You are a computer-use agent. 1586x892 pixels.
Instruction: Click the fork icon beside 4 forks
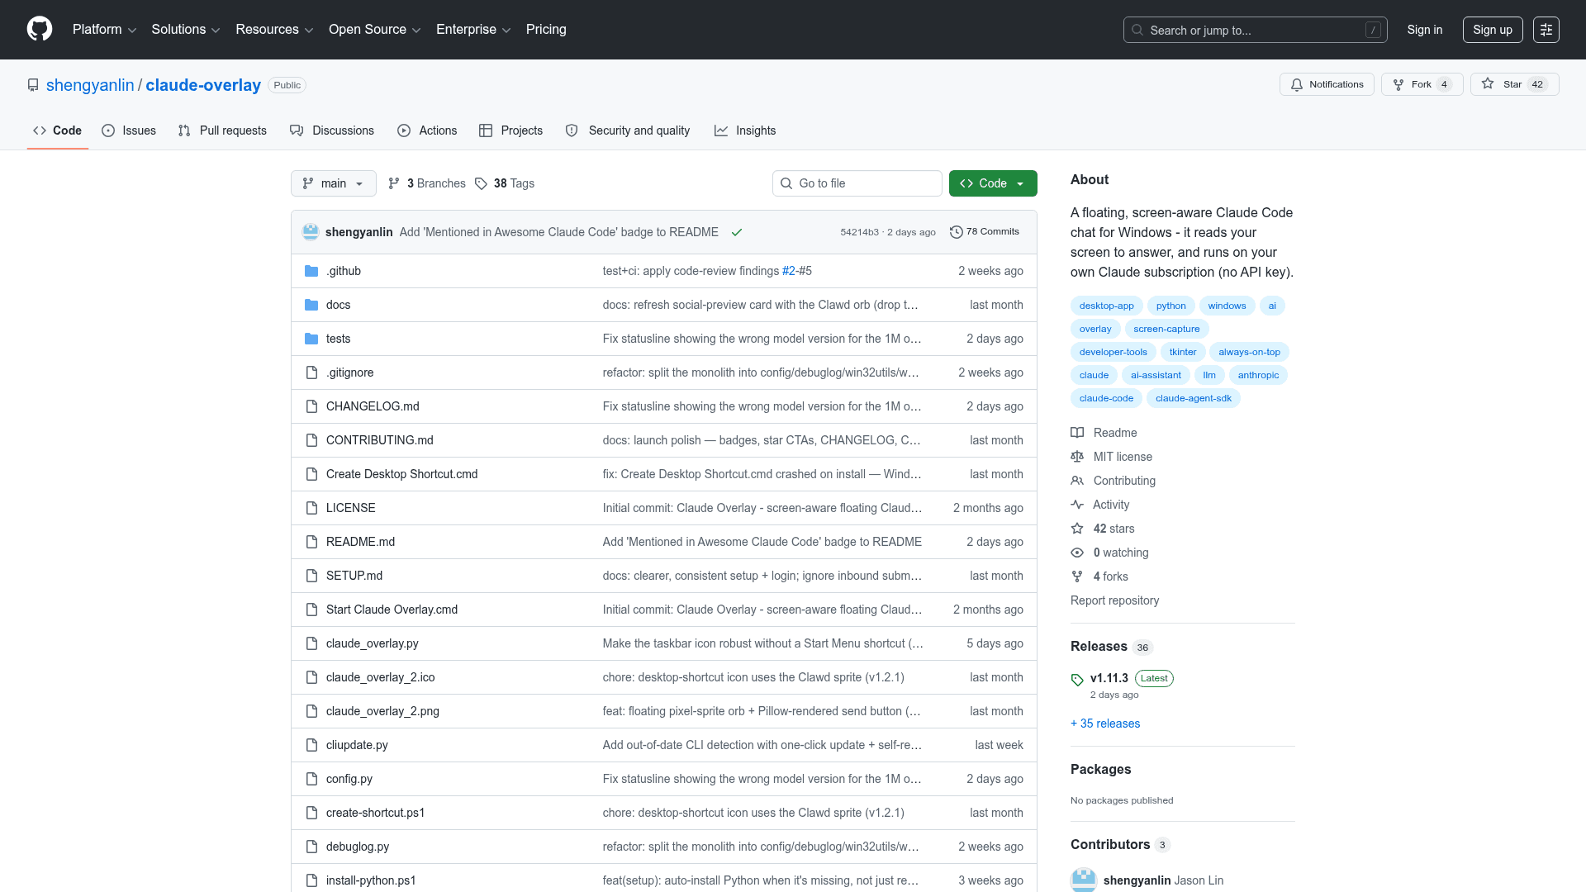pyautogui.click(x=1077, y=576)
